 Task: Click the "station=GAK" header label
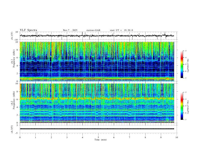click(93, 30)
